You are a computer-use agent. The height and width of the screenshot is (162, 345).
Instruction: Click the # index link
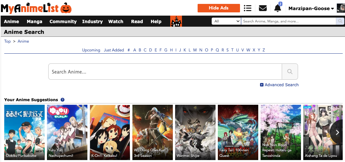(x=129, y=50)
